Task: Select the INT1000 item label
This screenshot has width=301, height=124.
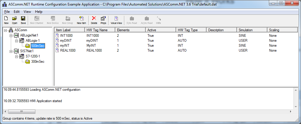Action: pos(66,36)
